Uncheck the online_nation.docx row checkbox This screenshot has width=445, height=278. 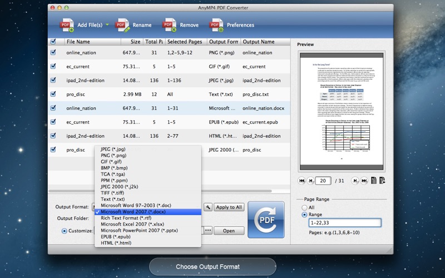53,108
